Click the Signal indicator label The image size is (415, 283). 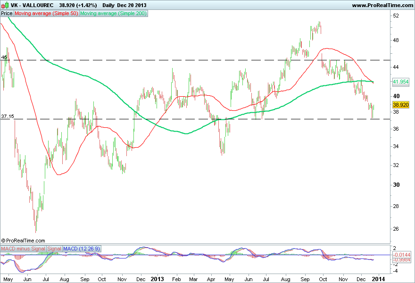pyautogui.click(x=54, y=249)
